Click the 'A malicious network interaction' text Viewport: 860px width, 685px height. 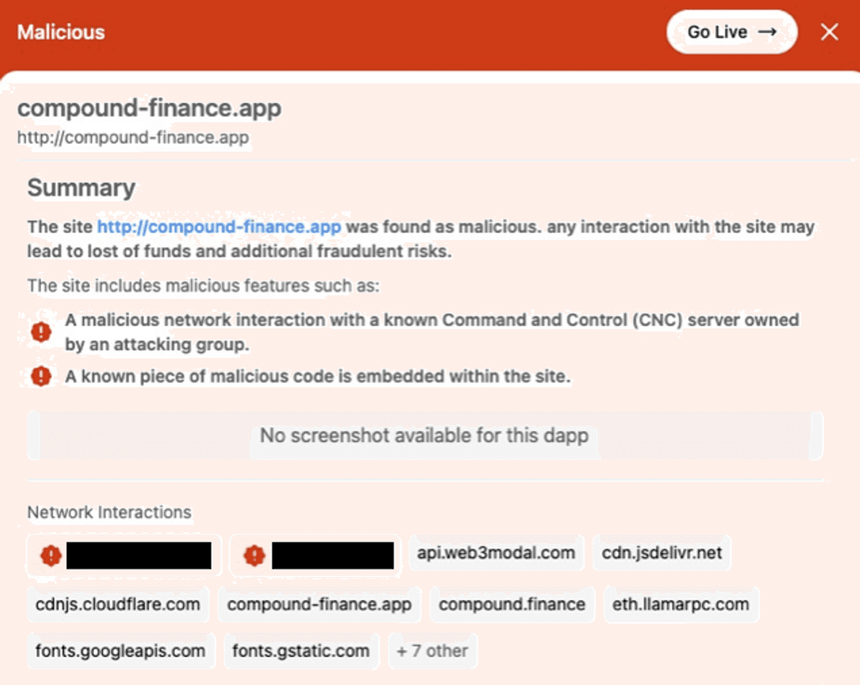432,332
